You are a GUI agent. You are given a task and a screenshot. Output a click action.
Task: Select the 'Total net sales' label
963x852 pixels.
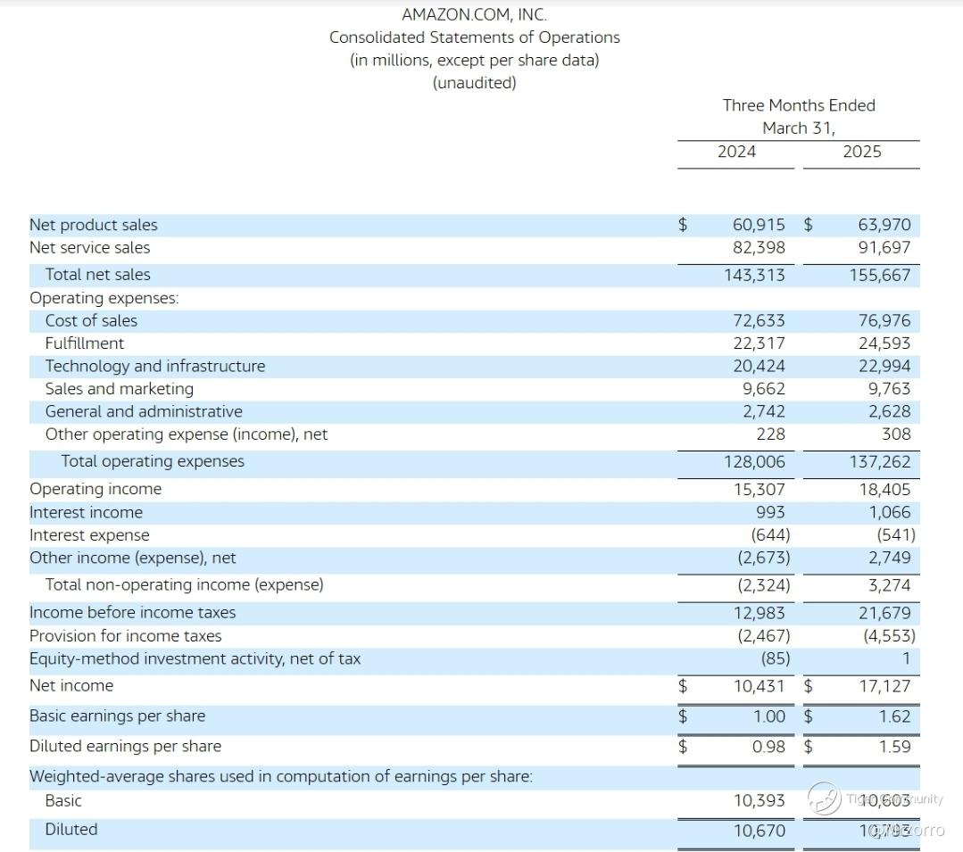click(97, 275)
